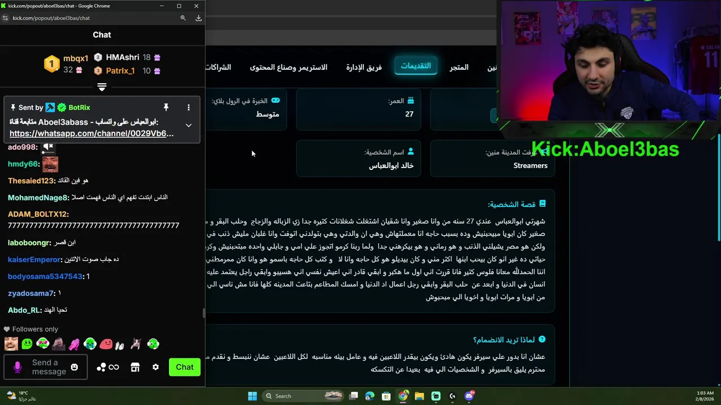
Task: Click the zoom magnifier icon in address bar
Action: point(183,18)
